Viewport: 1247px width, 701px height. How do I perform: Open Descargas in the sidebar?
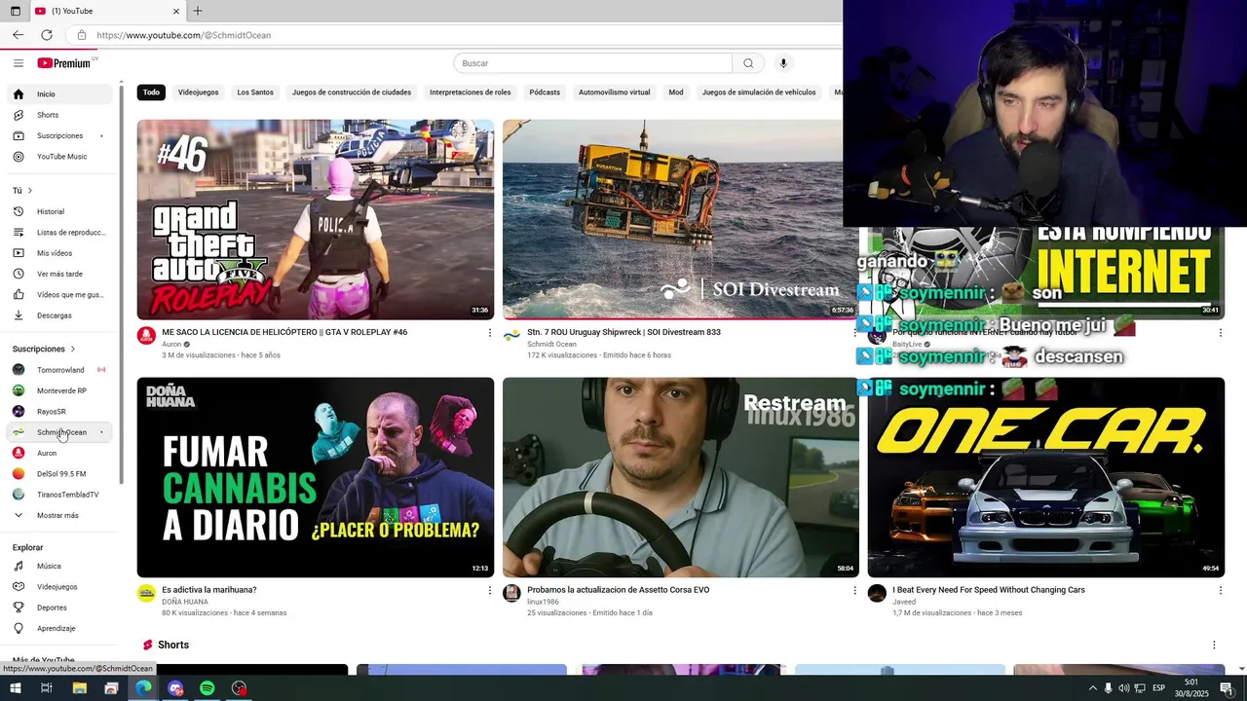point(60,315)
